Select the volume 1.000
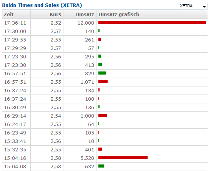This screenshot has width=211, height=171. click(87, 116)
